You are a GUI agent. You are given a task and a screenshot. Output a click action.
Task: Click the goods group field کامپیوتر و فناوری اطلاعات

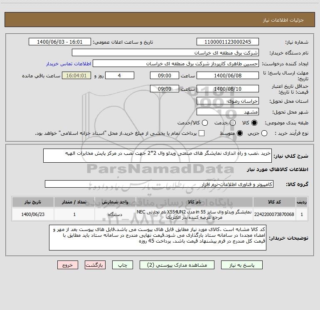(159, 184)
